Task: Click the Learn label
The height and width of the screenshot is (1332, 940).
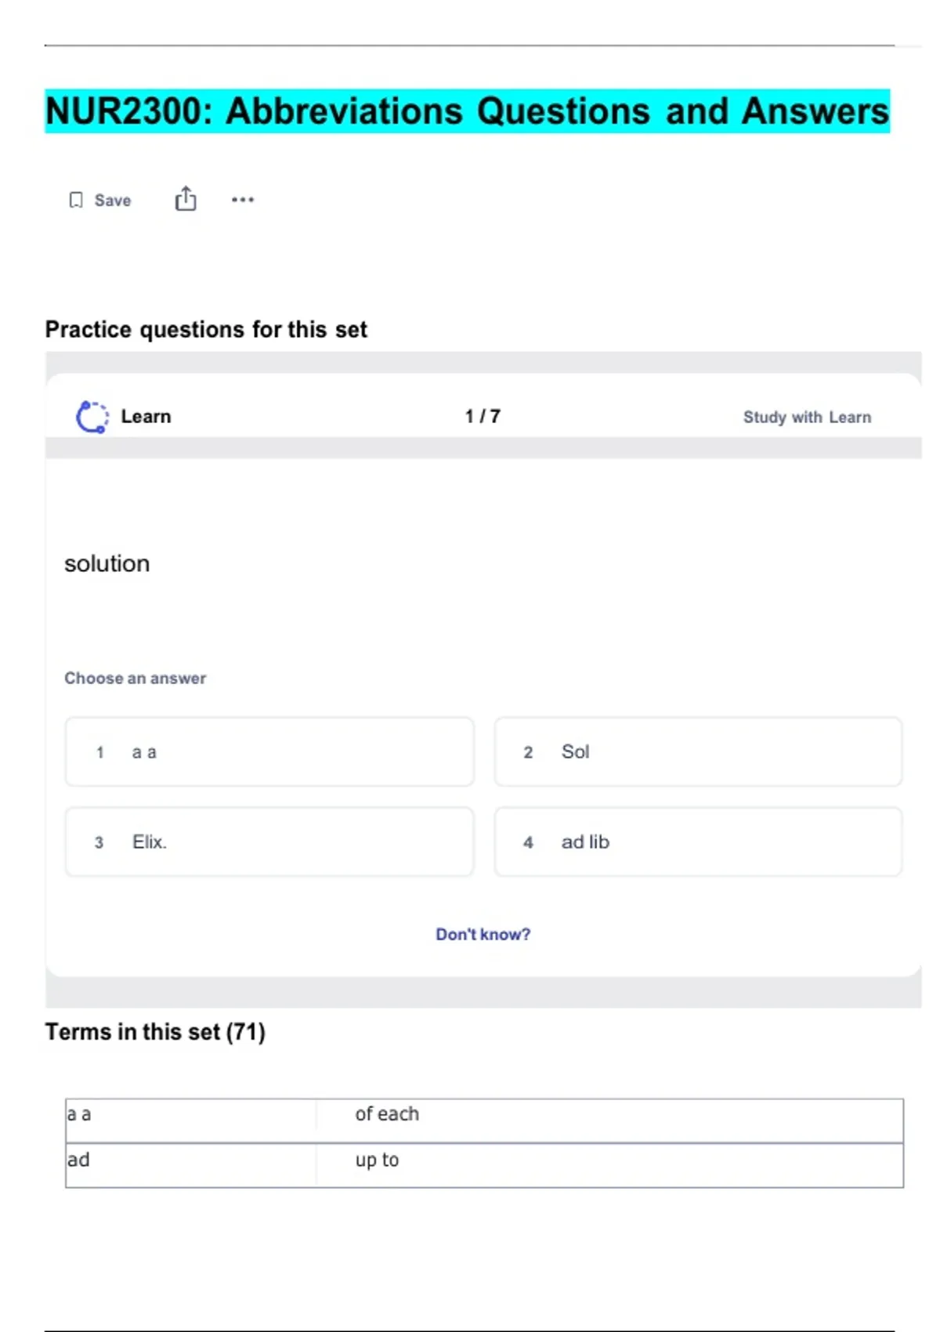Action: (x=146, y=417)
